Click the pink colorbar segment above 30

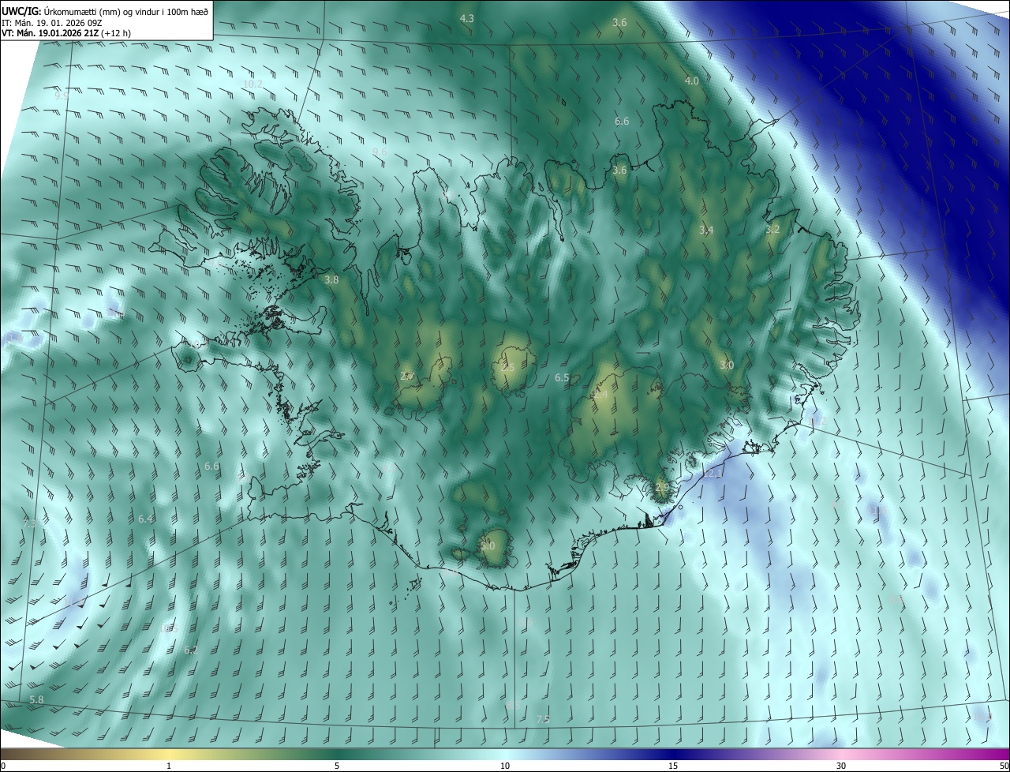[841, 754]
